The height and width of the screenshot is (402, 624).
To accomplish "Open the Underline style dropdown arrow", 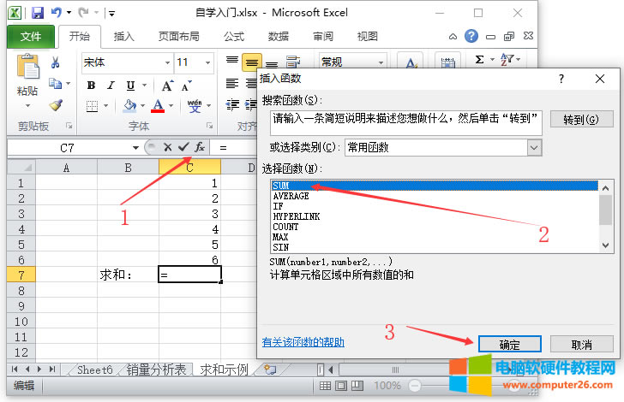I will [x=145, y=86].
